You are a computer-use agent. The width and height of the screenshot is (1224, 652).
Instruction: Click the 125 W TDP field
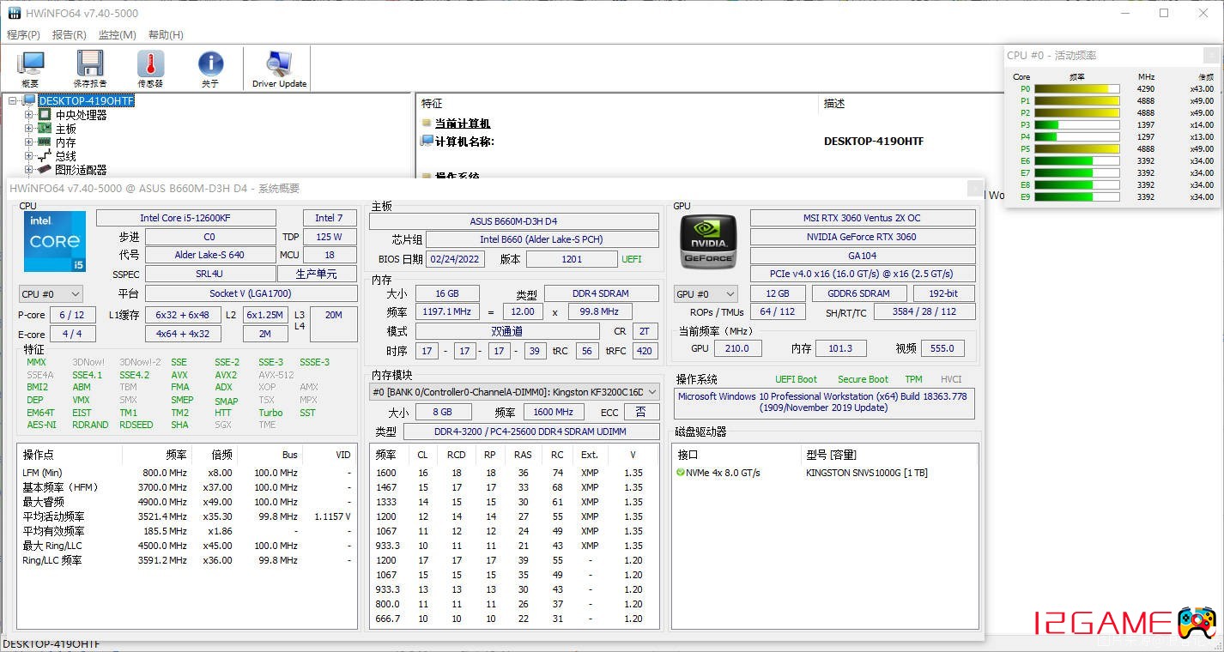[330, 237]
